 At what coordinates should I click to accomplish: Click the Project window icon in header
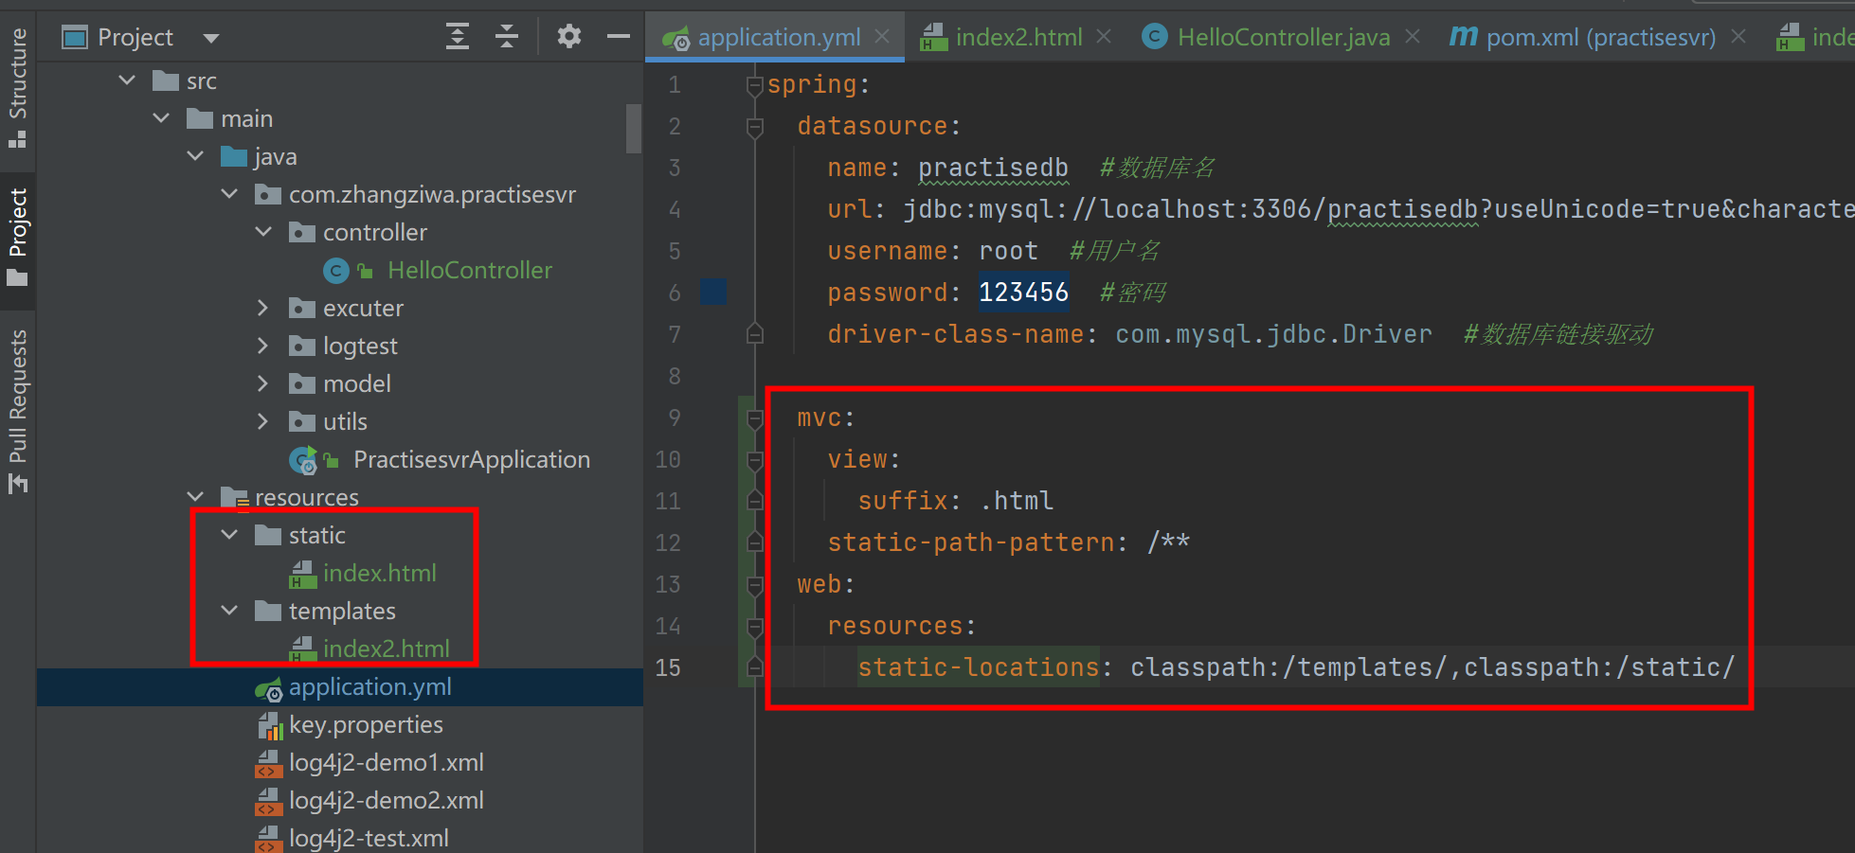point(74,38)
